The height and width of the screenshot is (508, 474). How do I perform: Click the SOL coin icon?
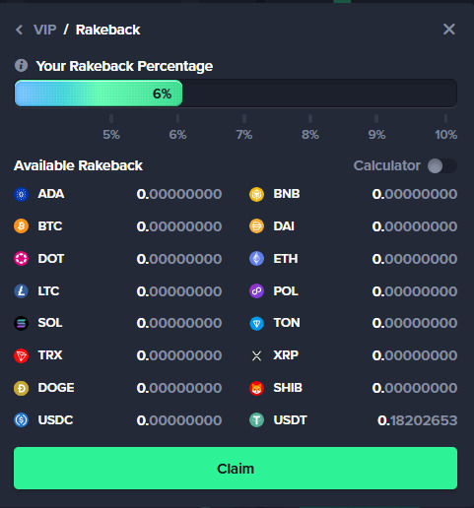tap(22, 323)
